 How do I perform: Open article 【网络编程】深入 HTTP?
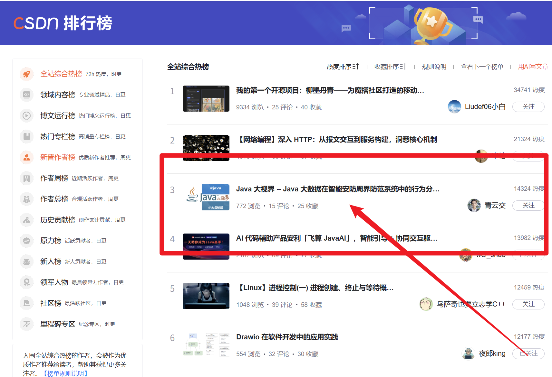(336, 140)
